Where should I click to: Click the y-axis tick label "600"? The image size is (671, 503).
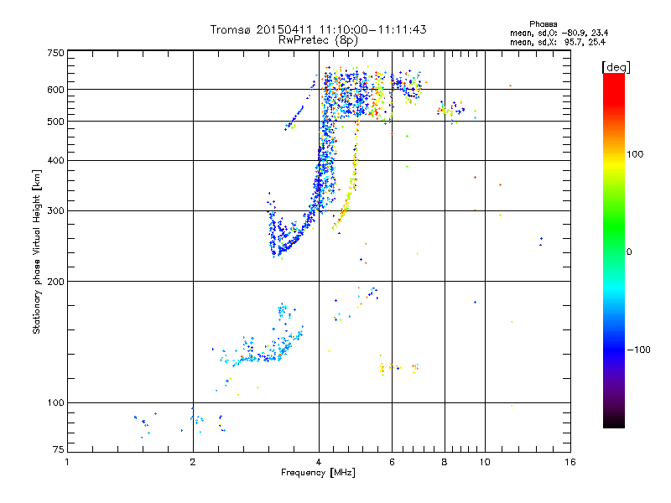tap(55, 90)
